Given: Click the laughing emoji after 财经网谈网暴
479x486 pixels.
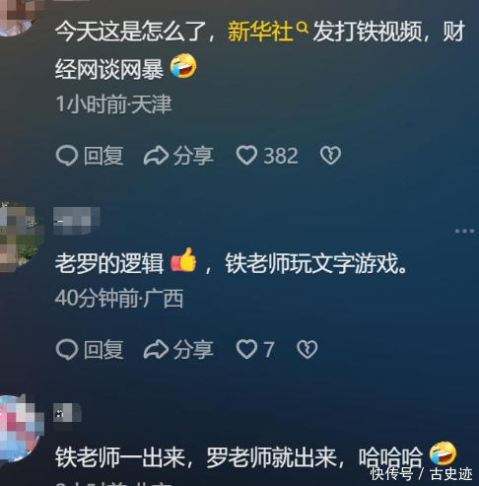Looking at the screenshot, I should pyautogui.click(x=183, y=66).
